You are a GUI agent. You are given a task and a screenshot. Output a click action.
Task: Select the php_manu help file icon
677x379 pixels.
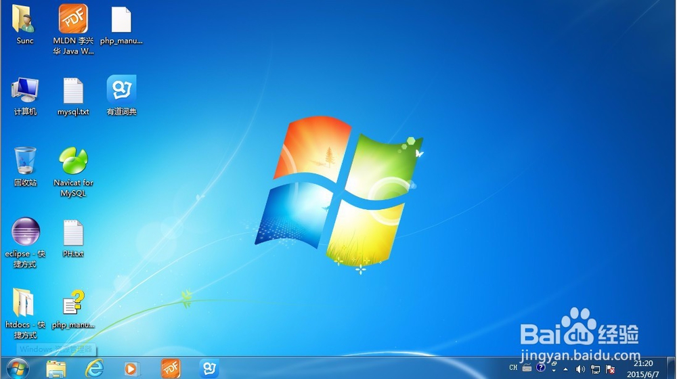(73, 309)
